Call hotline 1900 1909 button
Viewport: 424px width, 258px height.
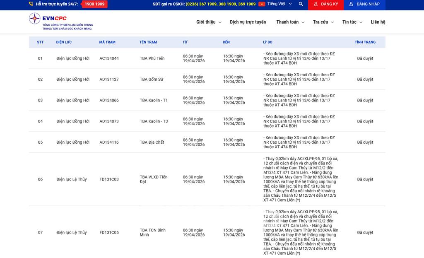(94, 4)
